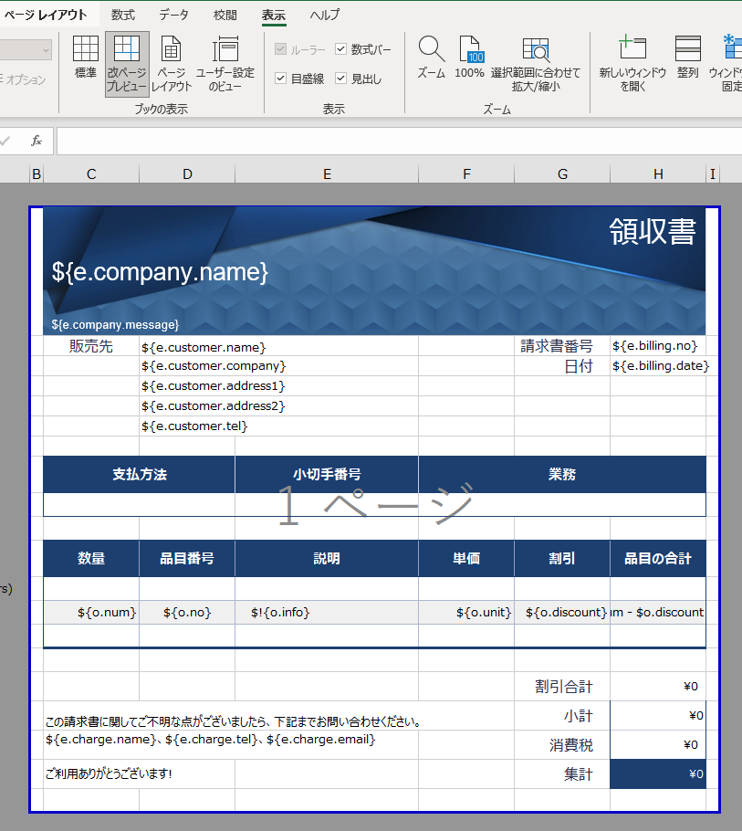Click the ${e.company.message} text
742x831 pixels.
pyautogui.click(x=115, y=324)
